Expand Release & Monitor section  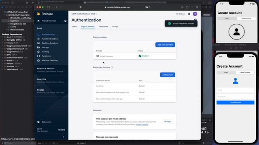[x=51, y=70]
